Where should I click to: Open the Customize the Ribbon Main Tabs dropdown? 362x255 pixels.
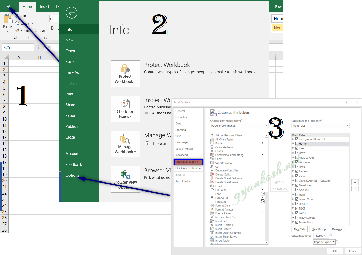(320, 126)
